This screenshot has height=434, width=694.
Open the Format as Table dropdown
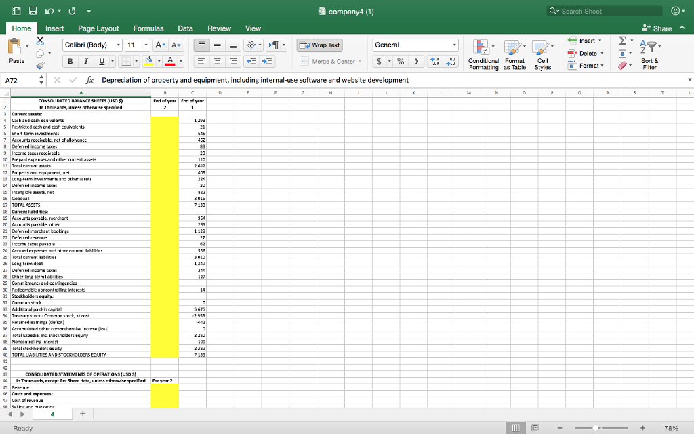coord(525,47)
